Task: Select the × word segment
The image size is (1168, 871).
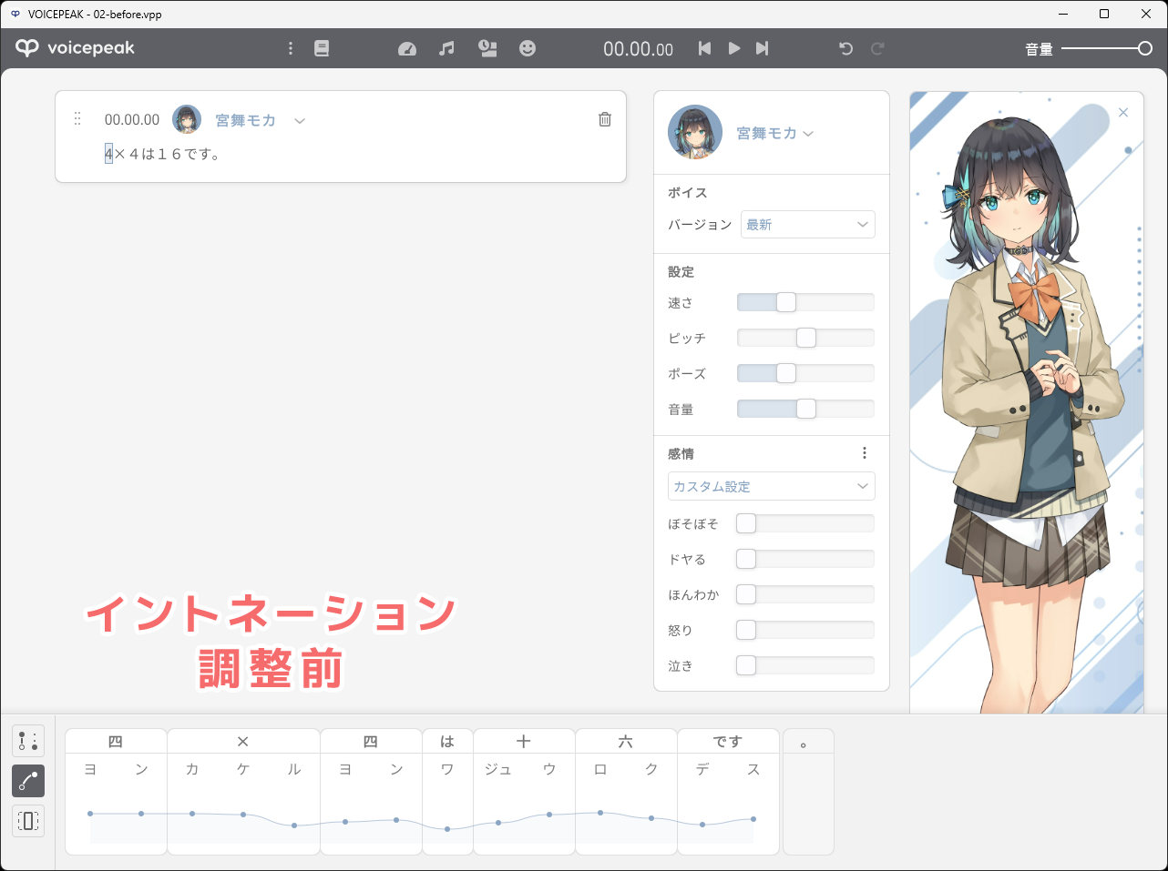Action: 243,742
